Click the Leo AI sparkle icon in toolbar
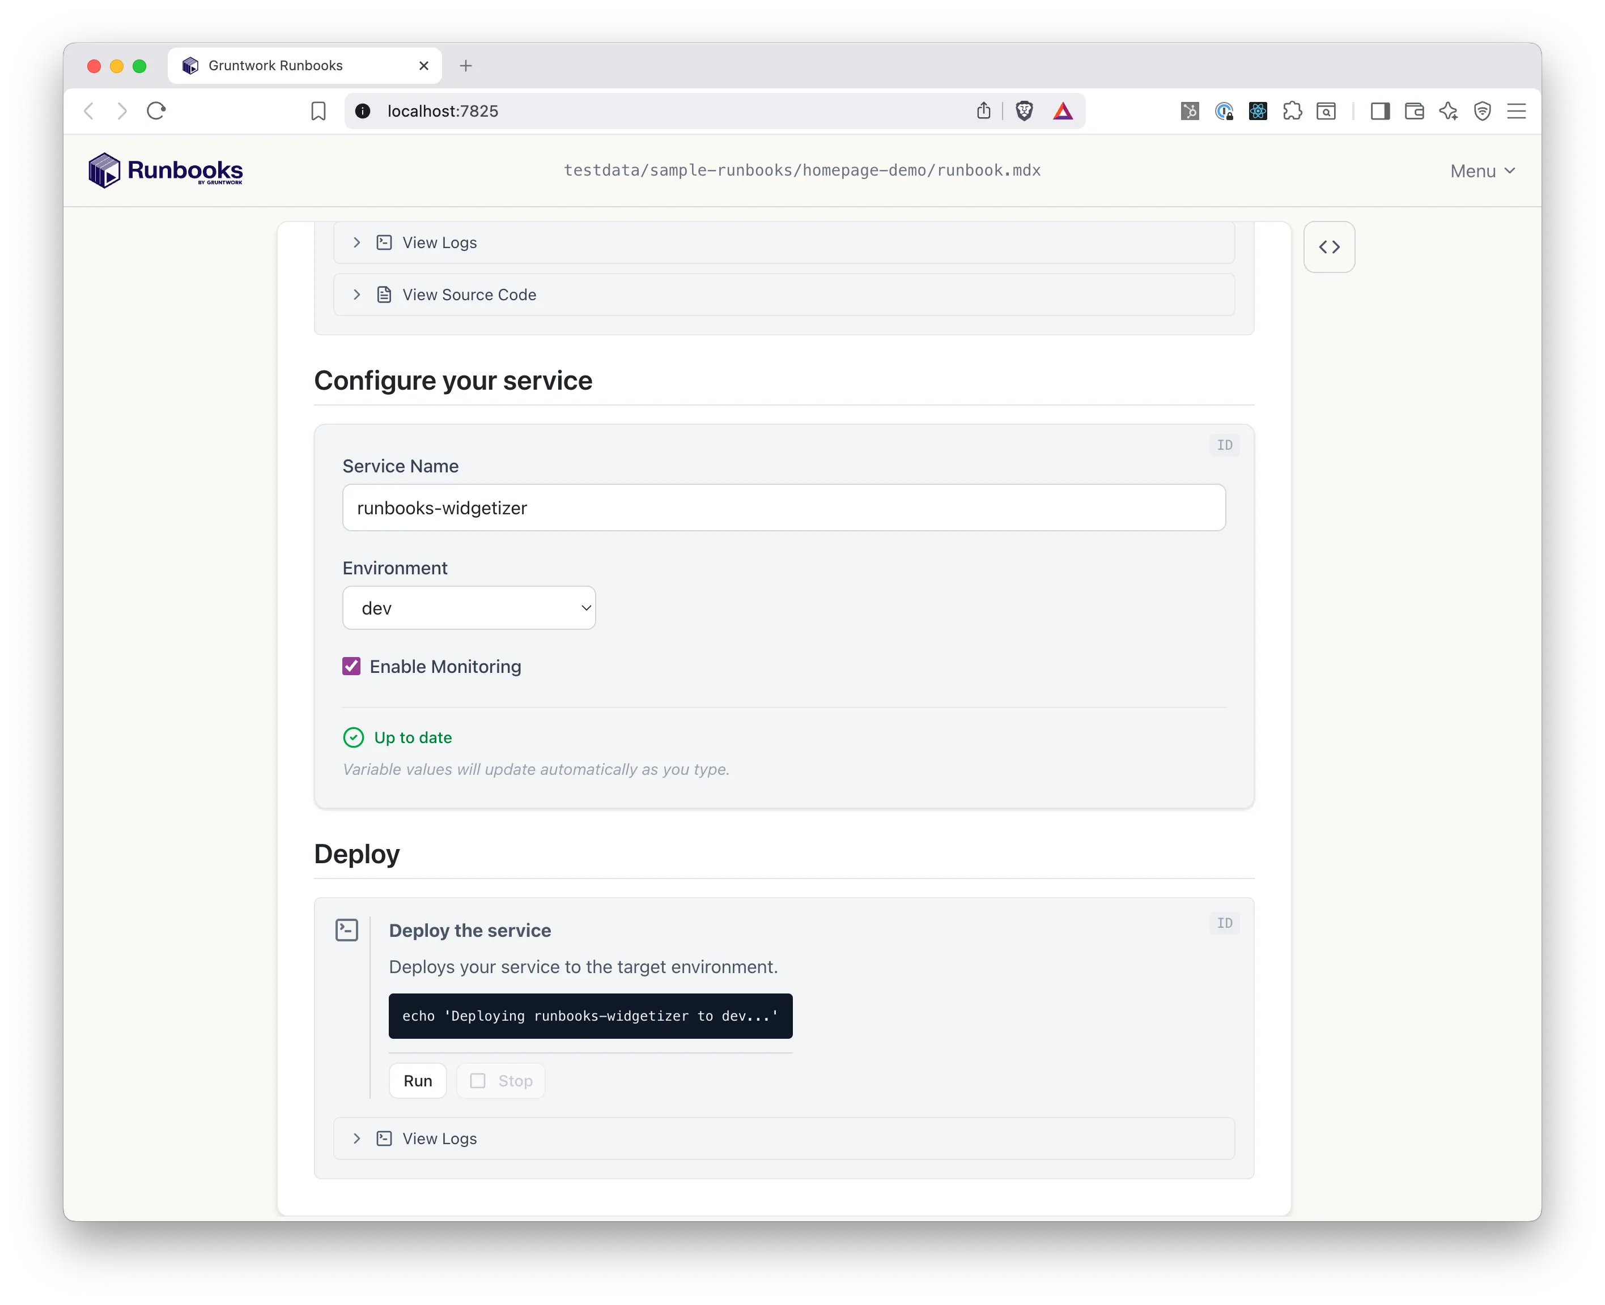Screen dimensions: 1605x1305 click(x=1449, y=110)
